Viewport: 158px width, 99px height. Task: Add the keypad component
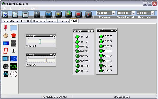point(14,43)
